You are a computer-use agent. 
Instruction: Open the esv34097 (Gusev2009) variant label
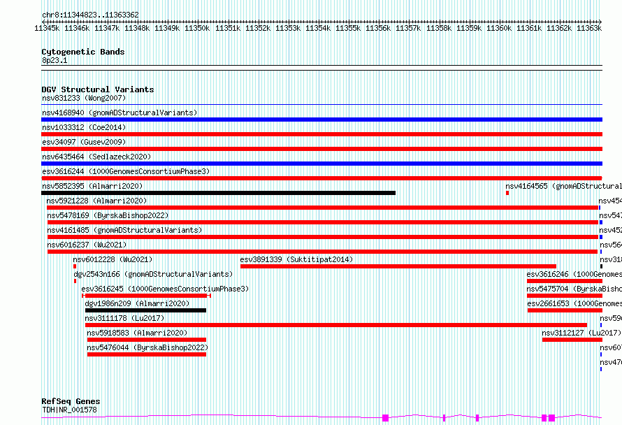tap(84, 142)
